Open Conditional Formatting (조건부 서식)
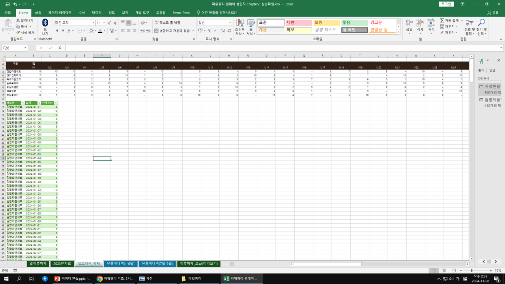Viewport: 505px width, 284px height. click(239, 28)
